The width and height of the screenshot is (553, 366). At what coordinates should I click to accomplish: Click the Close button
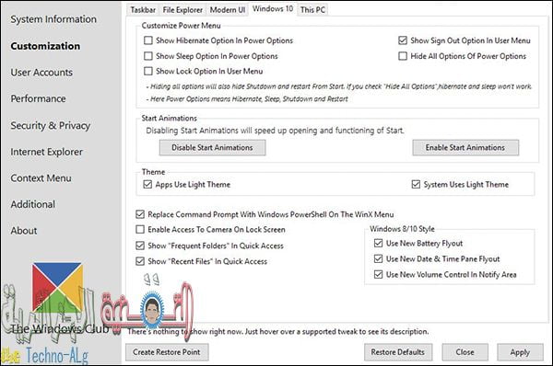(x=465, y=352)
